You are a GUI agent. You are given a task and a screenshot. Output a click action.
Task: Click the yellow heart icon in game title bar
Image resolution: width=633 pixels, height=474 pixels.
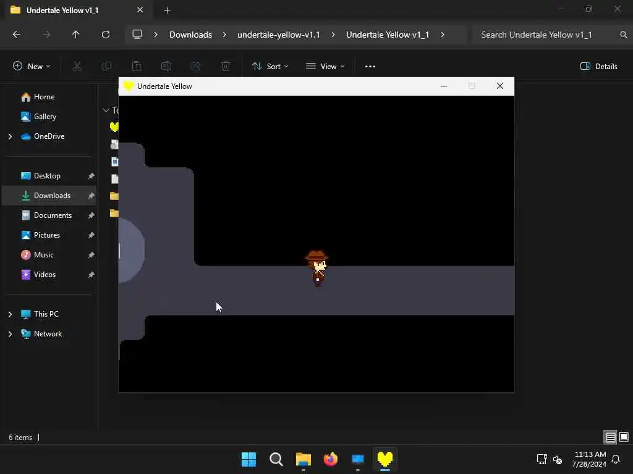click(129, 86)
